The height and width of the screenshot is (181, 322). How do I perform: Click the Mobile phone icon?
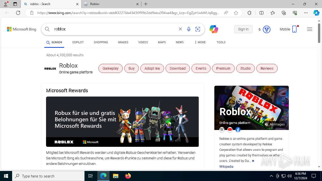[295, 29]
